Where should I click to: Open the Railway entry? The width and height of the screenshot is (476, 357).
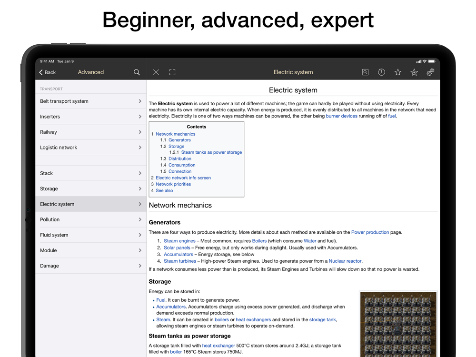(x=91, y=132)
